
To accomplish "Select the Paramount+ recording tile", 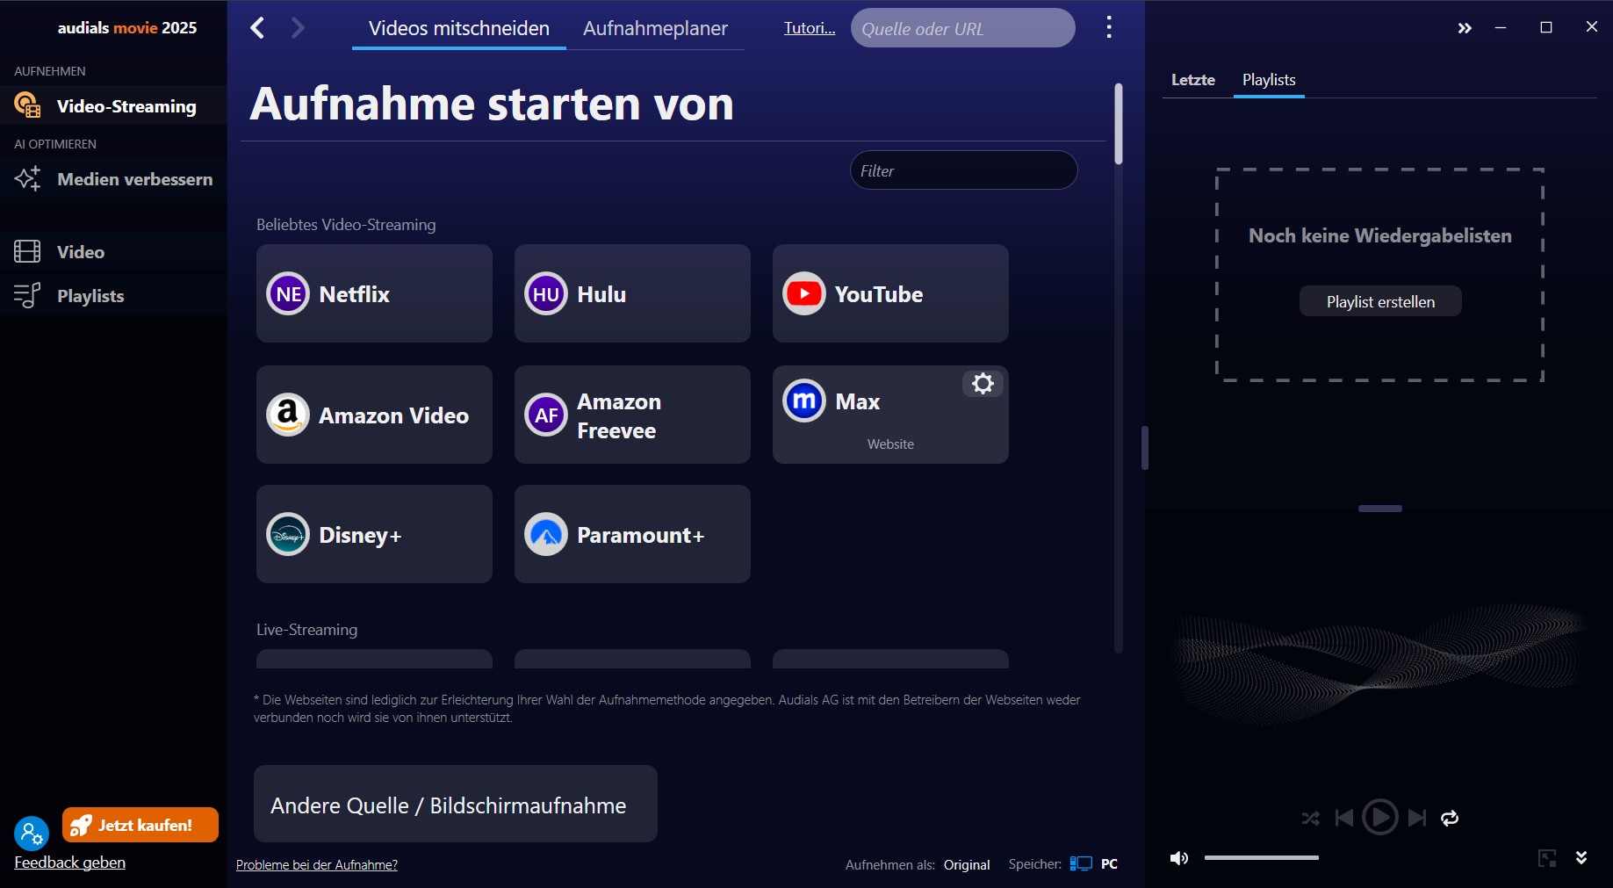I will [632, 534].
